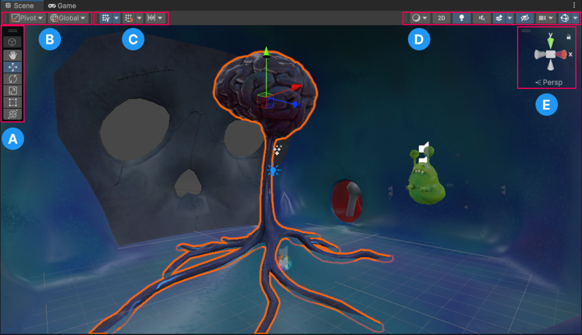This screenshot has width=582, height=335.
Task: Toggle hidden objects scene visibility
Action: point(525,18)
